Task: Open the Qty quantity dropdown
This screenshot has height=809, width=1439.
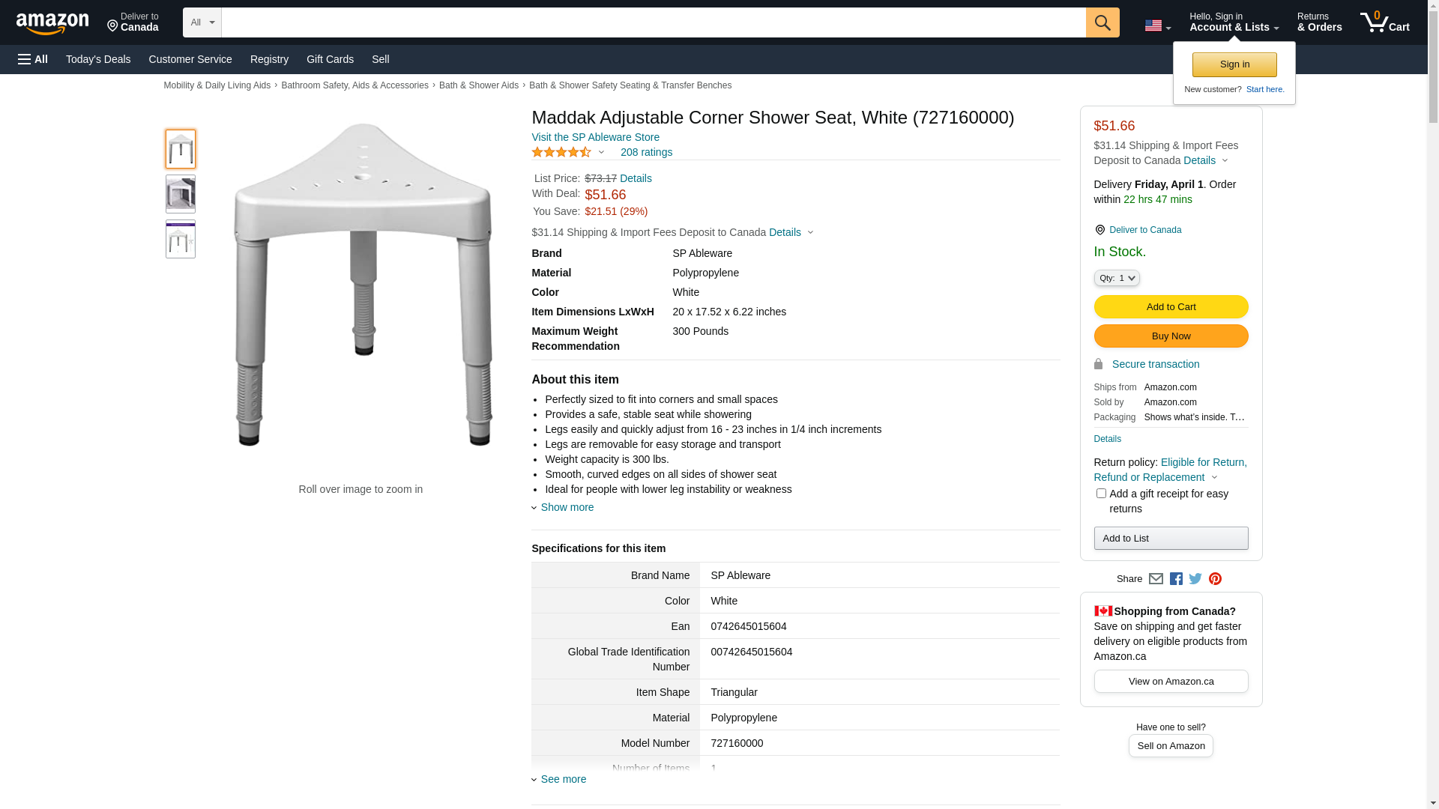Action: [1116, 278]
